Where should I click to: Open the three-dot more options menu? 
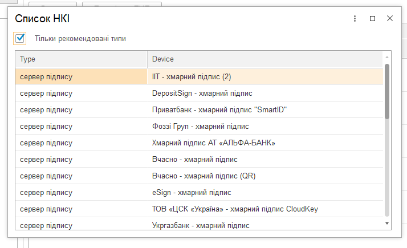coord(355,18)
